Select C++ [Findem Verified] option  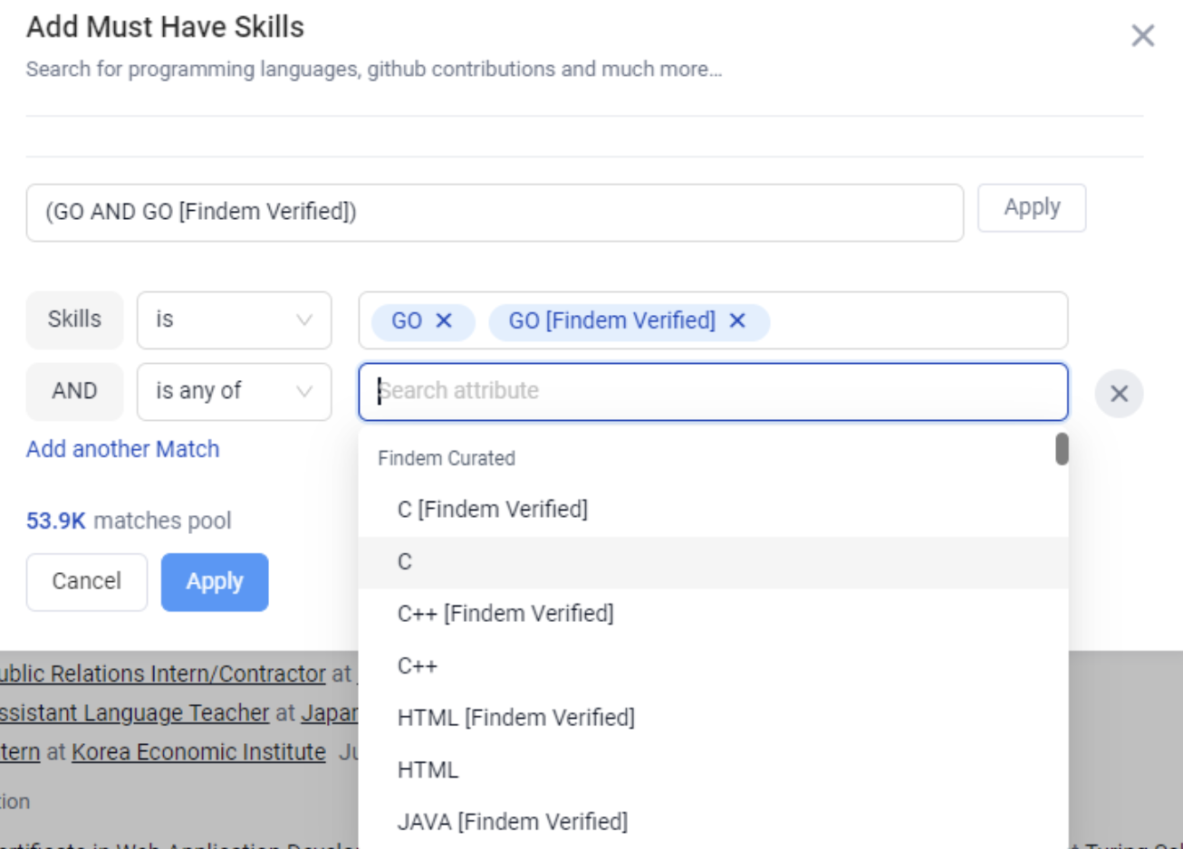[713, 614]
